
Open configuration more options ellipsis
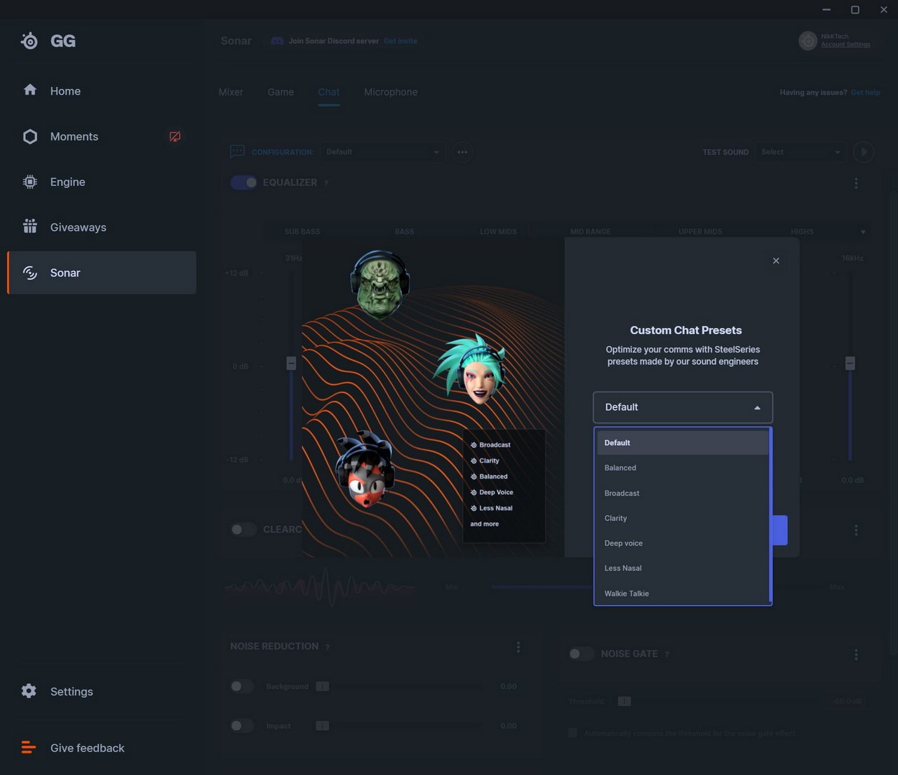click(x=462, y=152)
